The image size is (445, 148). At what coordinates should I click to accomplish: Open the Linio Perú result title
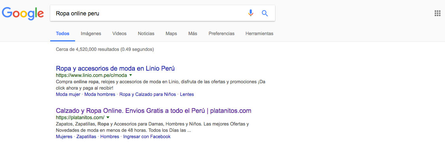(x=115, y=68)
